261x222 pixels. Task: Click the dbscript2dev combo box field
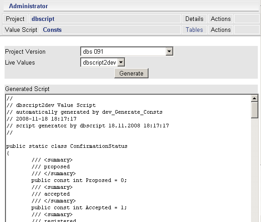click(102, 62)
